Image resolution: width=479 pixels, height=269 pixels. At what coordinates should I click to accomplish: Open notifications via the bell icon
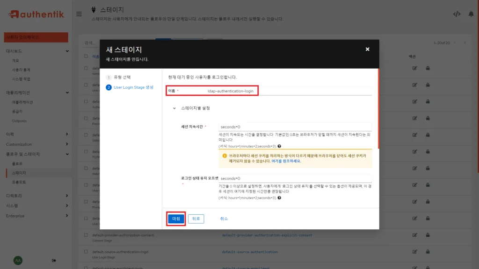[471, 14]
